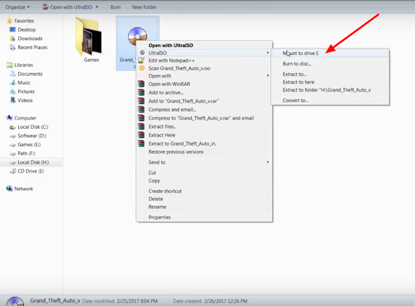Screen dimensions: 415x306
Task: Click the Date created 2/26/2017 value
Action: [226, 301]
